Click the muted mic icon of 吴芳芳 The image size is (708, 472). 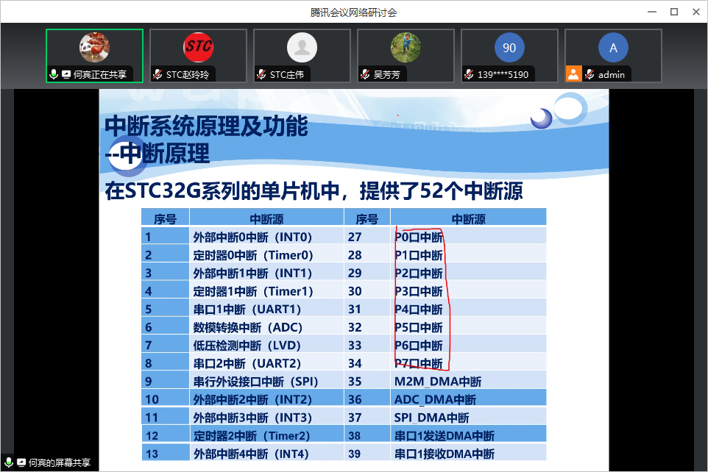365,74
